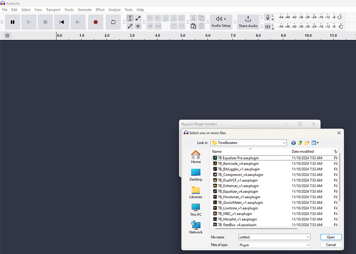Click the Paste clipboard icon
Viewport: 356px width, 254px height.
pyautogui.click(x=193, y=26)
